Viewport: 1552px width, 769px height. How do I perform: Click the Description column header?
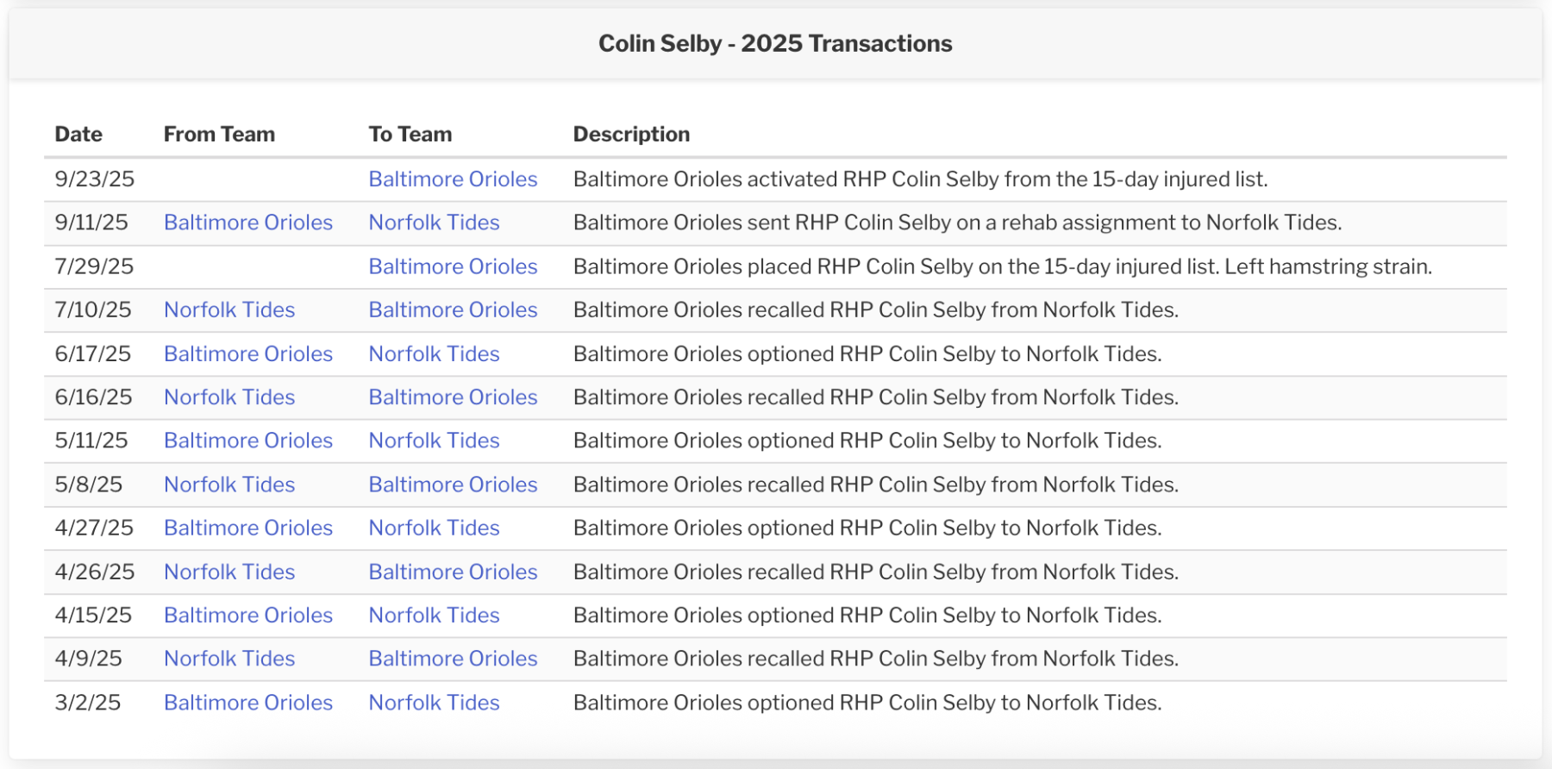[x=631, y=134]
